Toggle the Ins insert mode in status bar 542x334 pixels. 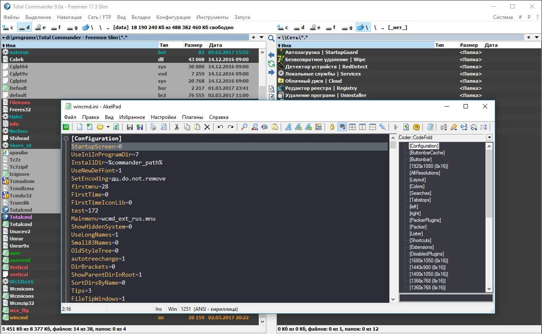tap(158, 309)
